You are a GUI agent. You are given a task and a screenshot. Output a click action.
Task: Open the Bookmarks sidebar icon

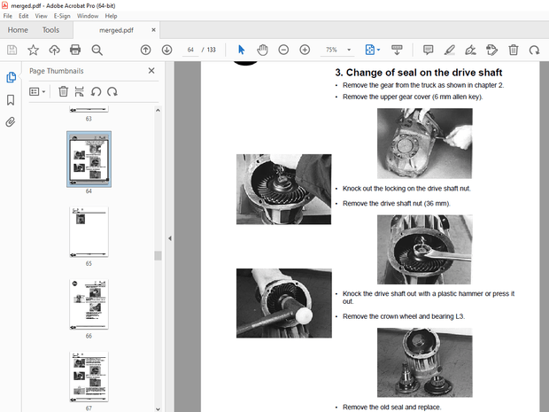pyautogui.click(x=11, y=100)
